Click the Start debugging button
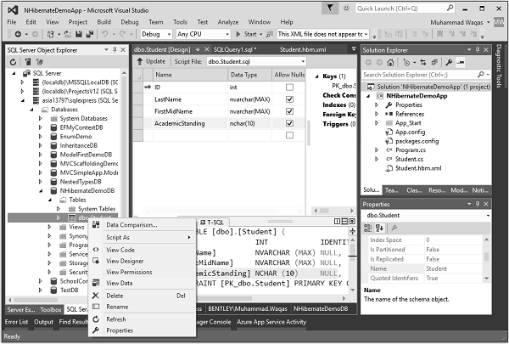The width and height of the screenshot is (509, 344). [247, 34]
